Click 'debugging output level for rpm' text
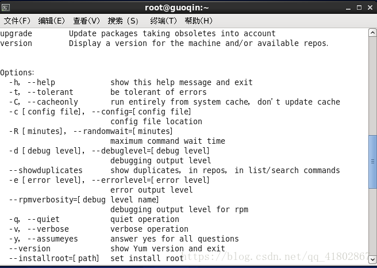The width and height of the screenshot is (377, 268). (179, 209)
